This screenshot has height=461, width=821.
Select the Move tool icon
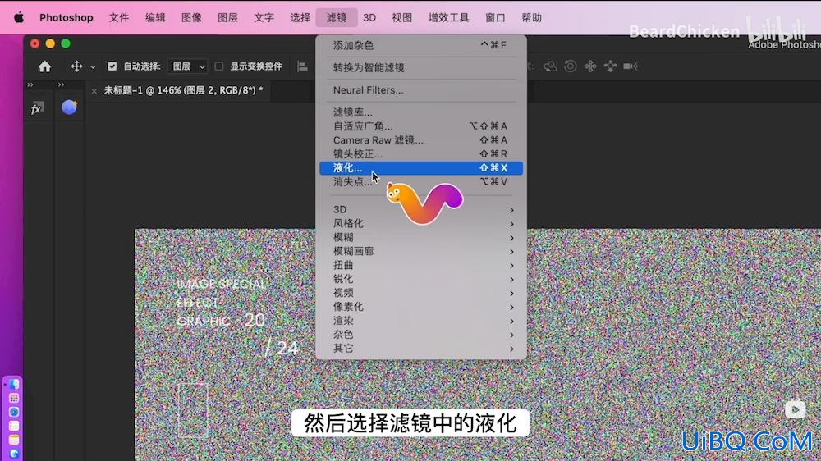[76, 66]
